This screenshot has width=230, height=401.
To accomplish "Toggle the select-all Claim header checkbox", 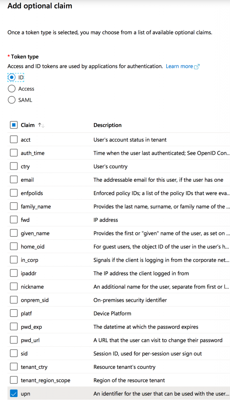I will 14,125.
